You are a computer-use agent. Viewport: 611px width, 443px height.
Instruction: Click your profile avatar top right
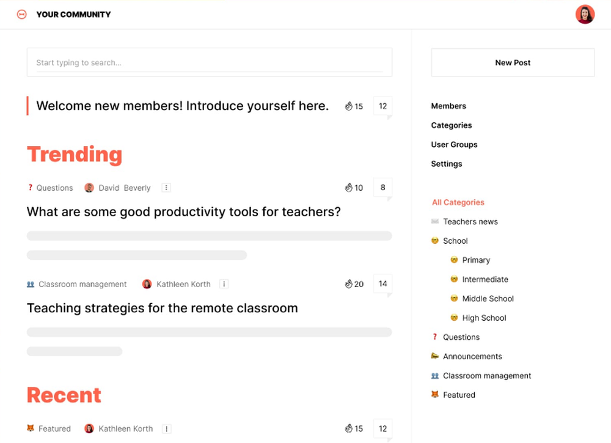585,13
